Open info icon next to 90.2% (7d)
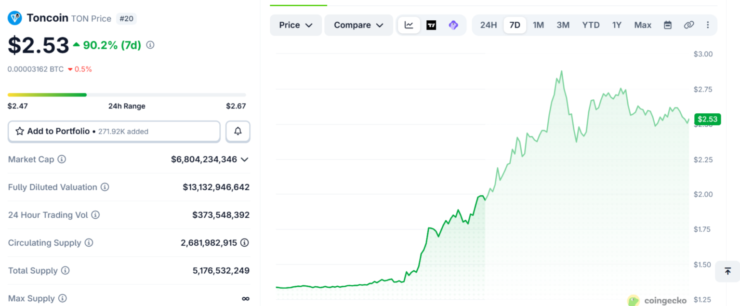The image size is (740, 306). point(150,45)
